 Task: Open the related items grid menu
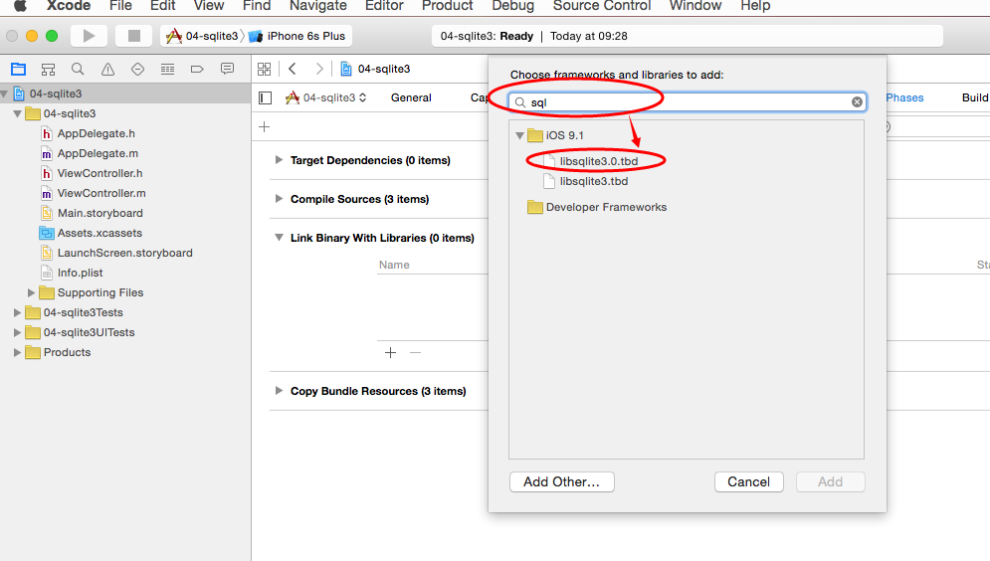265,69
